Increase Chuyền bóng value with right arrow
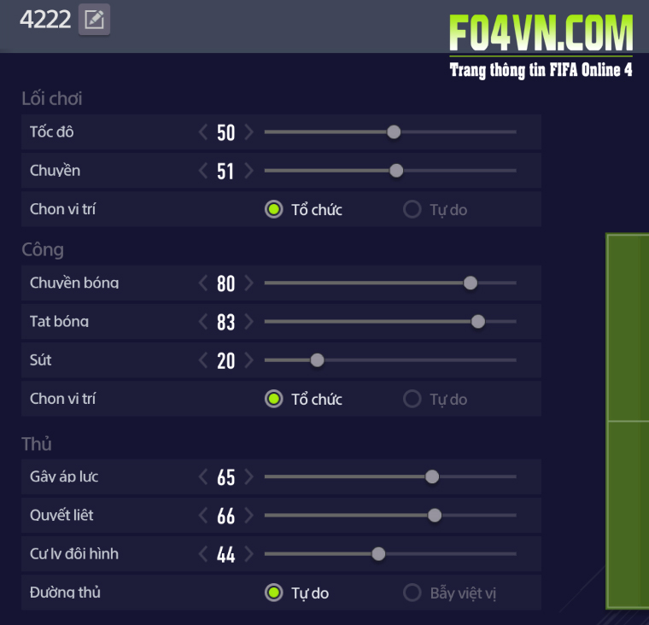This screenshot has height=625, width=649. (x=248, y=283)
